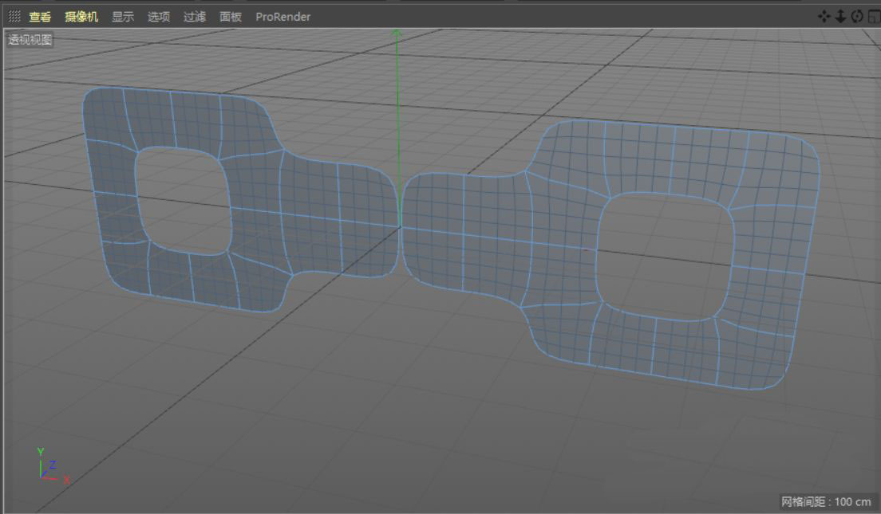
Task: Click the 网格间距 100 cm readout
Action: click(x=826, y=501)
